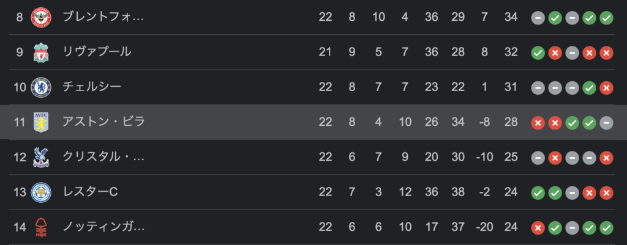Open the チェルシー team name link
This screenshot has width=627, height=245.
[92, 87]
